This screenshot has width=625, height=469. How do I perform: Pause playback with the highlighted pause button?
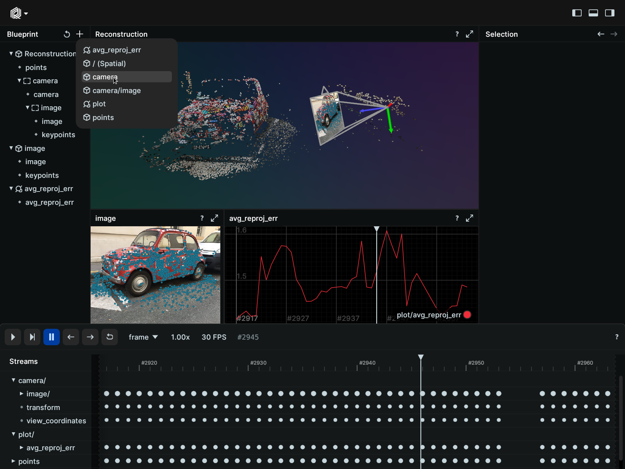click(52, 337)
